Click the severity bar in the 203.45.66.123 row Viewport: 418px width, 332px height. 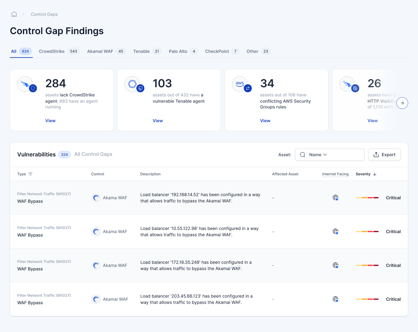click(x=367, y=299)
